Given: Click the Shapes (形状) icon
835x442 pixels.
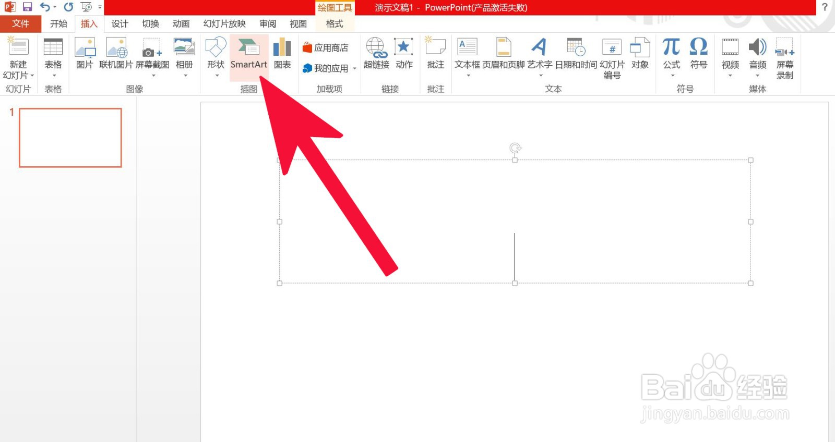Looking at the screenshot, I should click(216, 47).
